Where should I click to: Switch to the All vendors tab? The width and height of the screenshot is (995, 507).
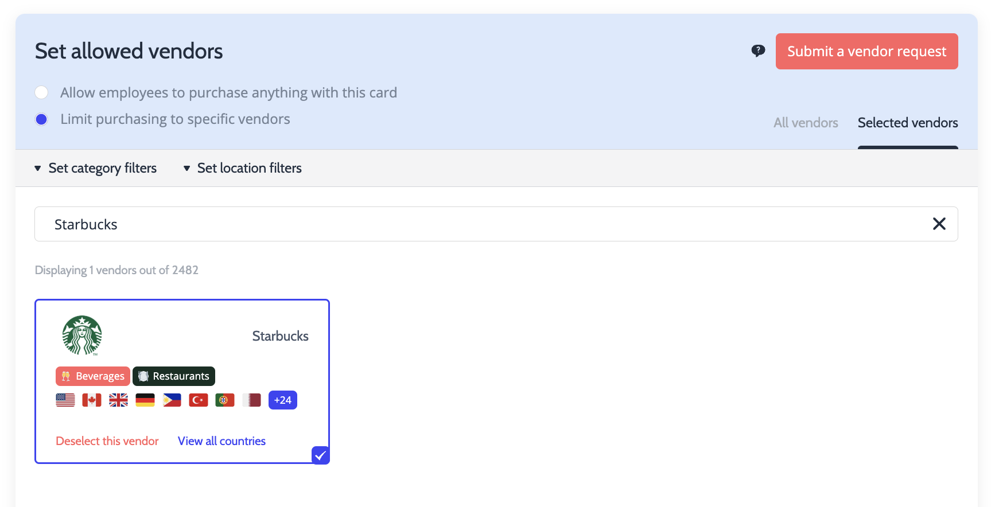click(806, 123)
